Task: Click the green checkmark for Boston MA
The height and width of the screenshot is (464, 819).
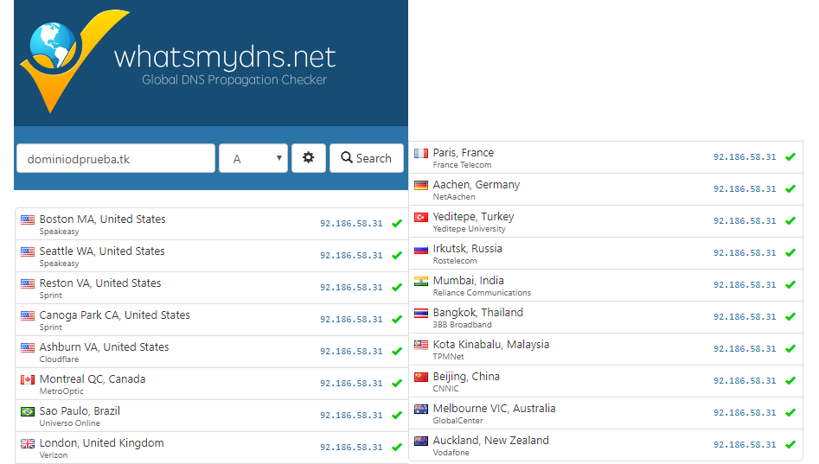Action: click(x=396, y=224)
